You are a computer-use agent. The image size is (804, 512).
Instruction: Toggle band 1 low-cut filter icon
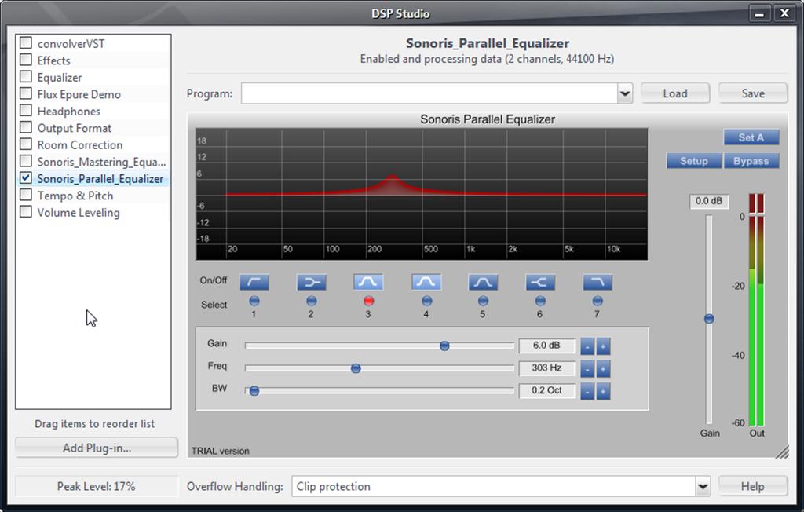254,282
